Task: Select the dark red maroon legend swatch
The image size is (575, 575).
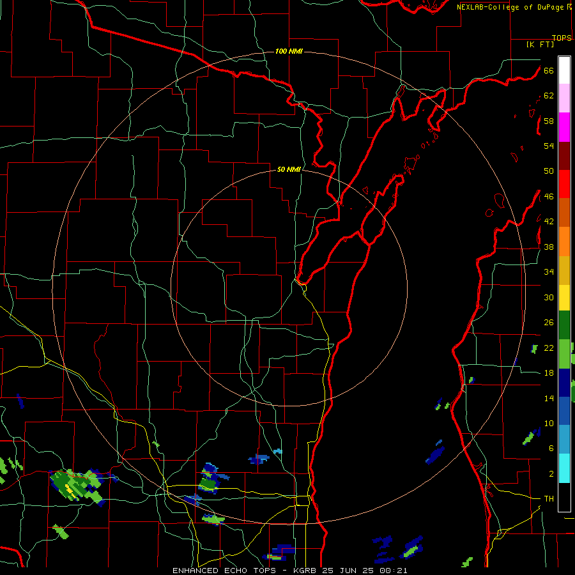Action: point(564,157)
